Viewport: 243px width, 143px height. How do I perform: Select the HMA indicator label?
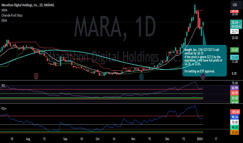coord(4,10)
